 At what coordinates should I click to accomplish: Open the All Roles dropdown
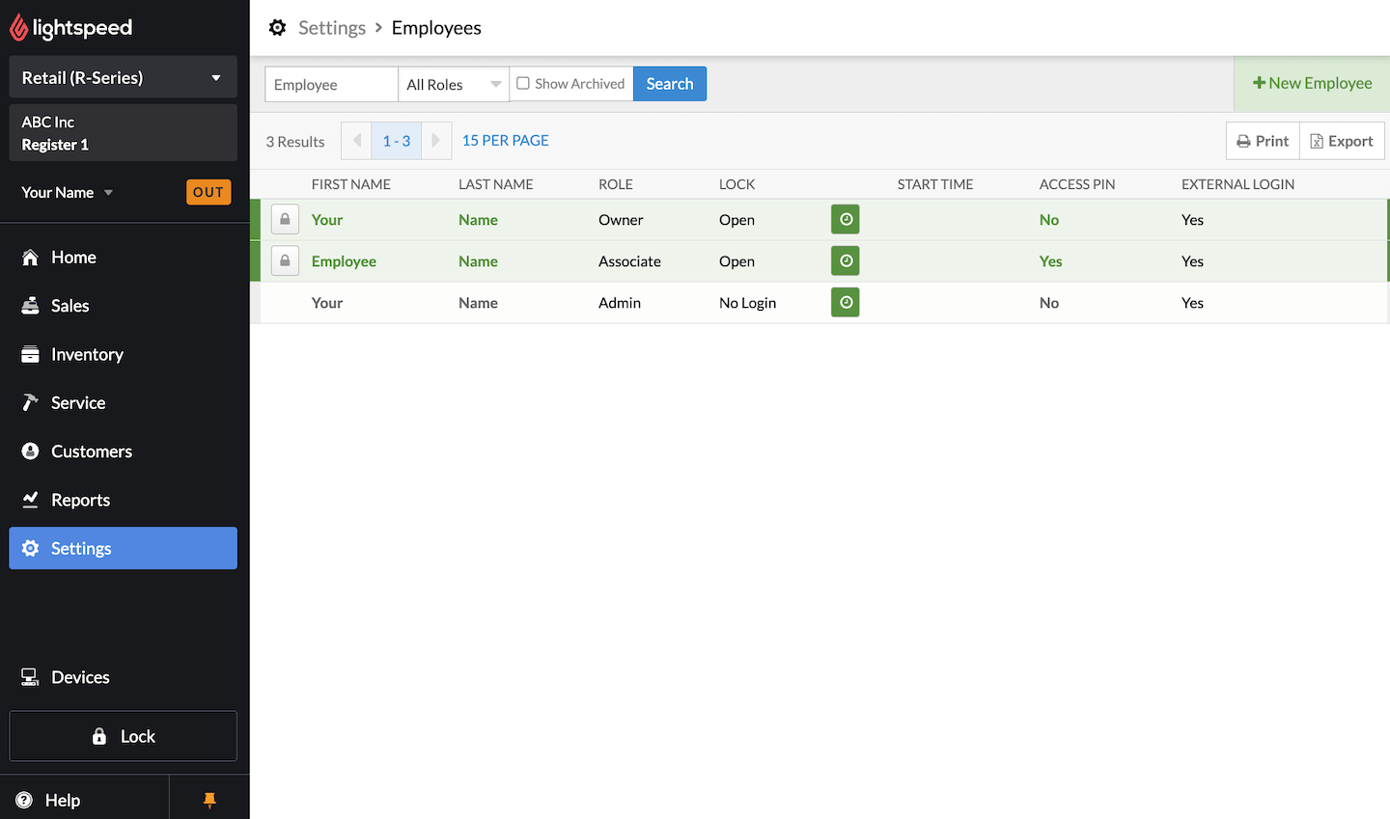453,84
